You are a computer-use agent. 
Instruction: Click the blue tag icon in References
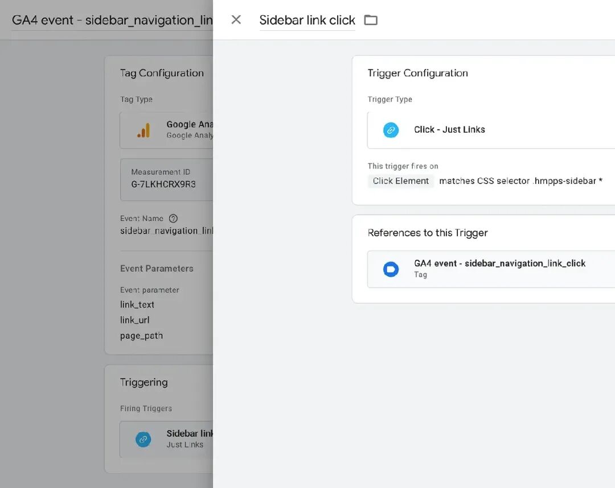(391, 269)
